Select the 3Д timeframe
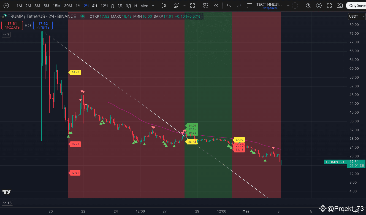Viewport: 366px width, 215px height. coord(128,6)
